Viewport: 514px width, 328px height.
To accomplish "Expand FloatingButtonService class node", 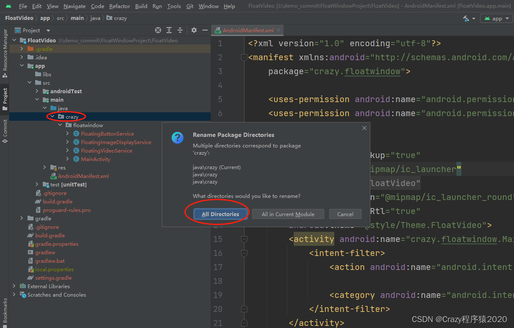I will coord(68,133).
